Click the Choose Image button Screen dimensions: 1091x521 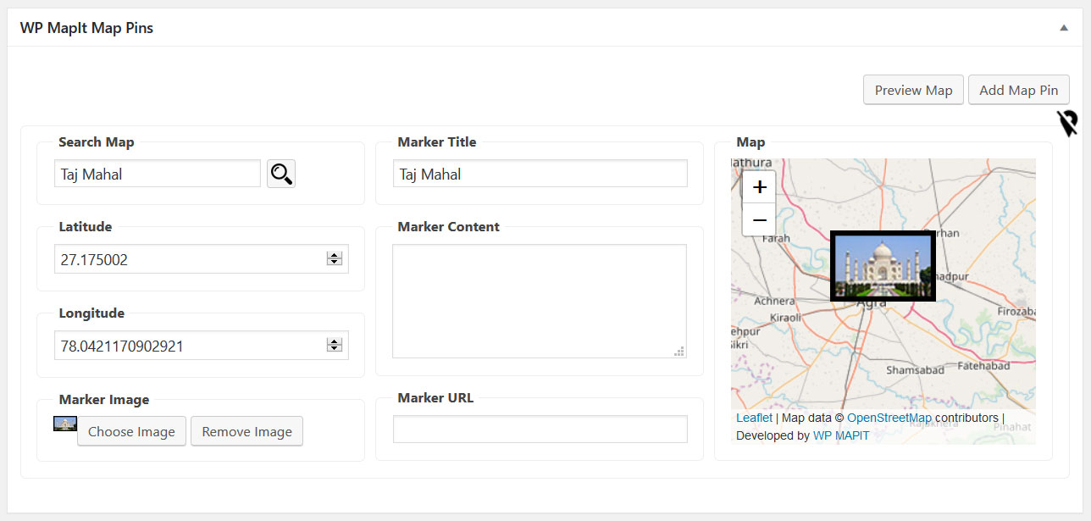[x=131, y=431]
